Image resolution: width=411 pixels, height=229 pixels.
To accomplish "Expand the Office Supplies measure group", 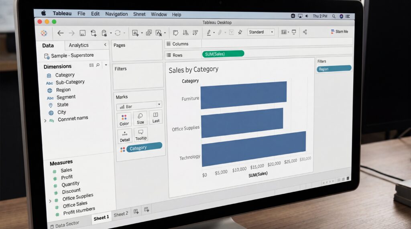I will click(x=50, y=201).
